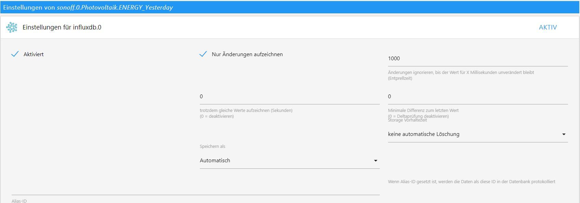Click the Speichern als label

(212, 147)
